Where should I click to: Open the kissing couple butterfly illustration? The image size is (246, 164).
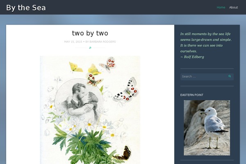click(x=90, y=110)
